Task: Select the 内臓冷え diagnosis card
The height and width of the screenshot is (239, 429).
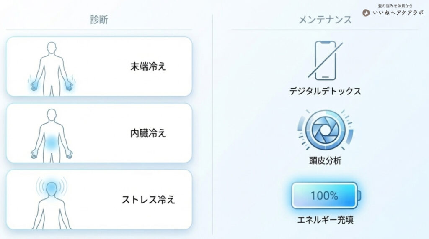Action: coord(99,133)
